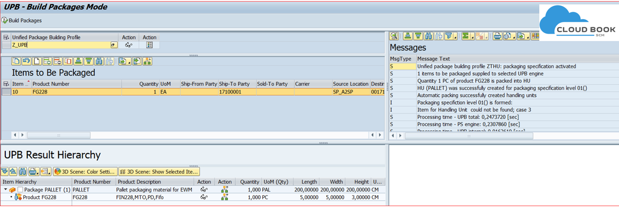Open 3D Scene: Color Settings
This screenshot has width=619, height=211.
point(86,171)
